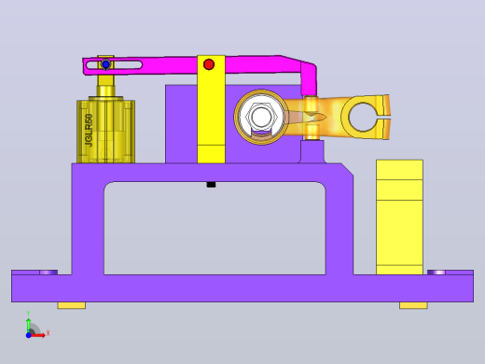Viewport: 485px width, 364px height.
Task: Click the red X axis of the triad
Action: pos(38,335)
